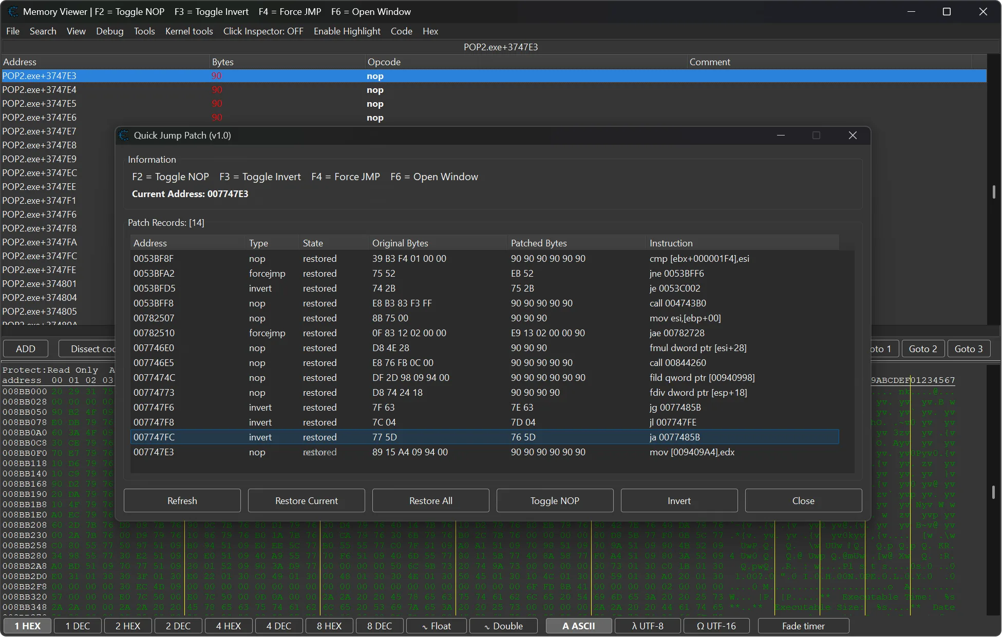
Task: Refresh the patch records list
Action: coord(182,500)
